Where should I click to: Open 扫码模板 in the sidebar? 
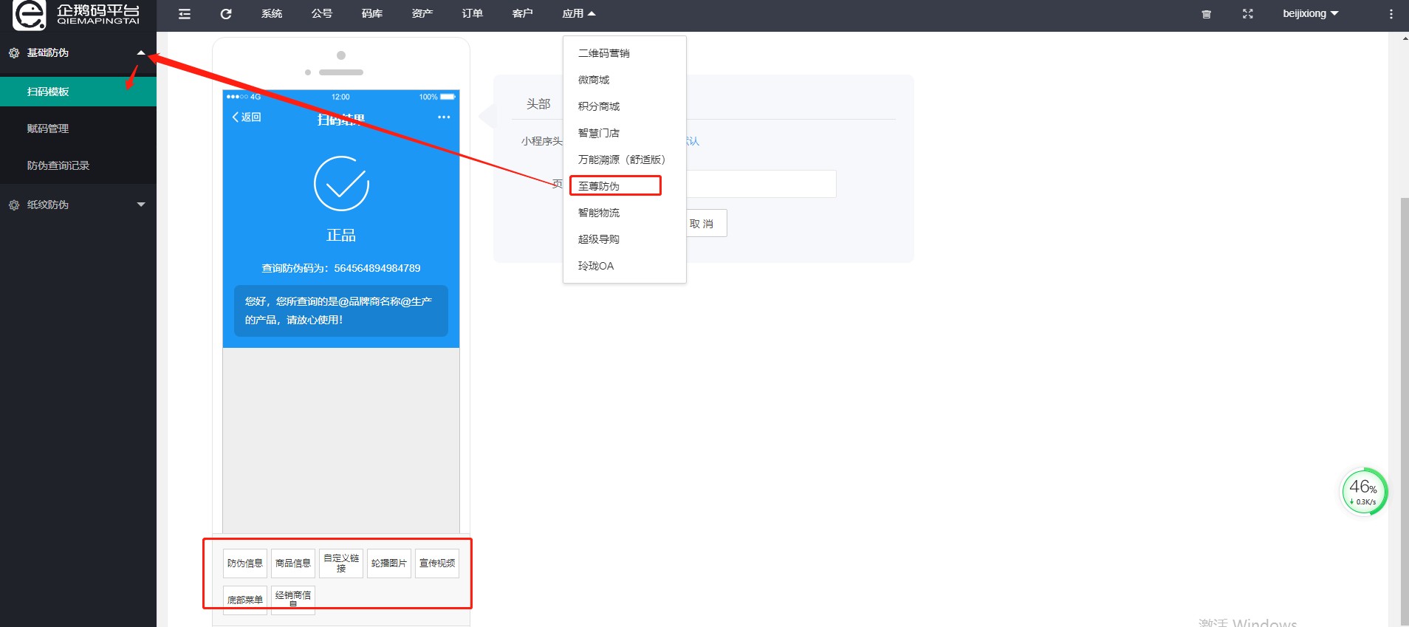(x=78, y=92)
